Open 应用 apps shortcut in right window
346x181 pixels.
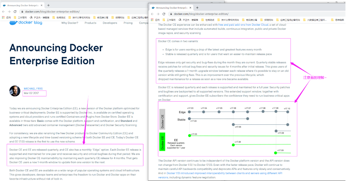(155, 20)
